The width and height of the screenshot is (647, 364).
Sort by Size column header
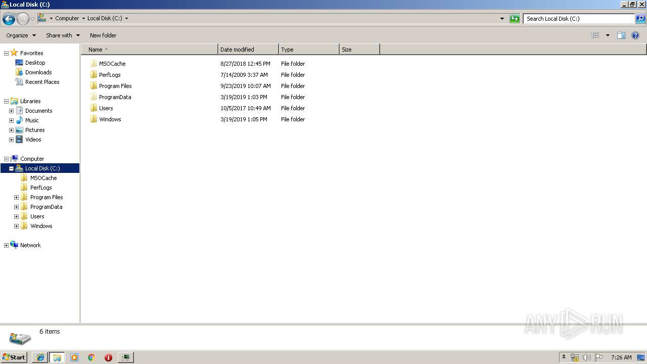[x=359, y=50]
